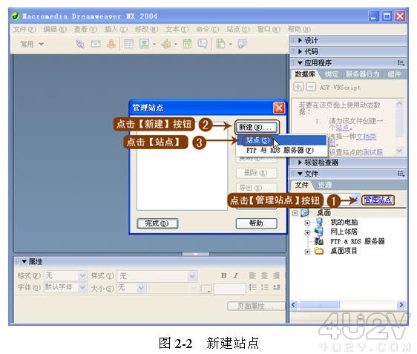
Task: Expand the 桌面项目 tree node
Action: pyautogui.click(x=307, y=252)
